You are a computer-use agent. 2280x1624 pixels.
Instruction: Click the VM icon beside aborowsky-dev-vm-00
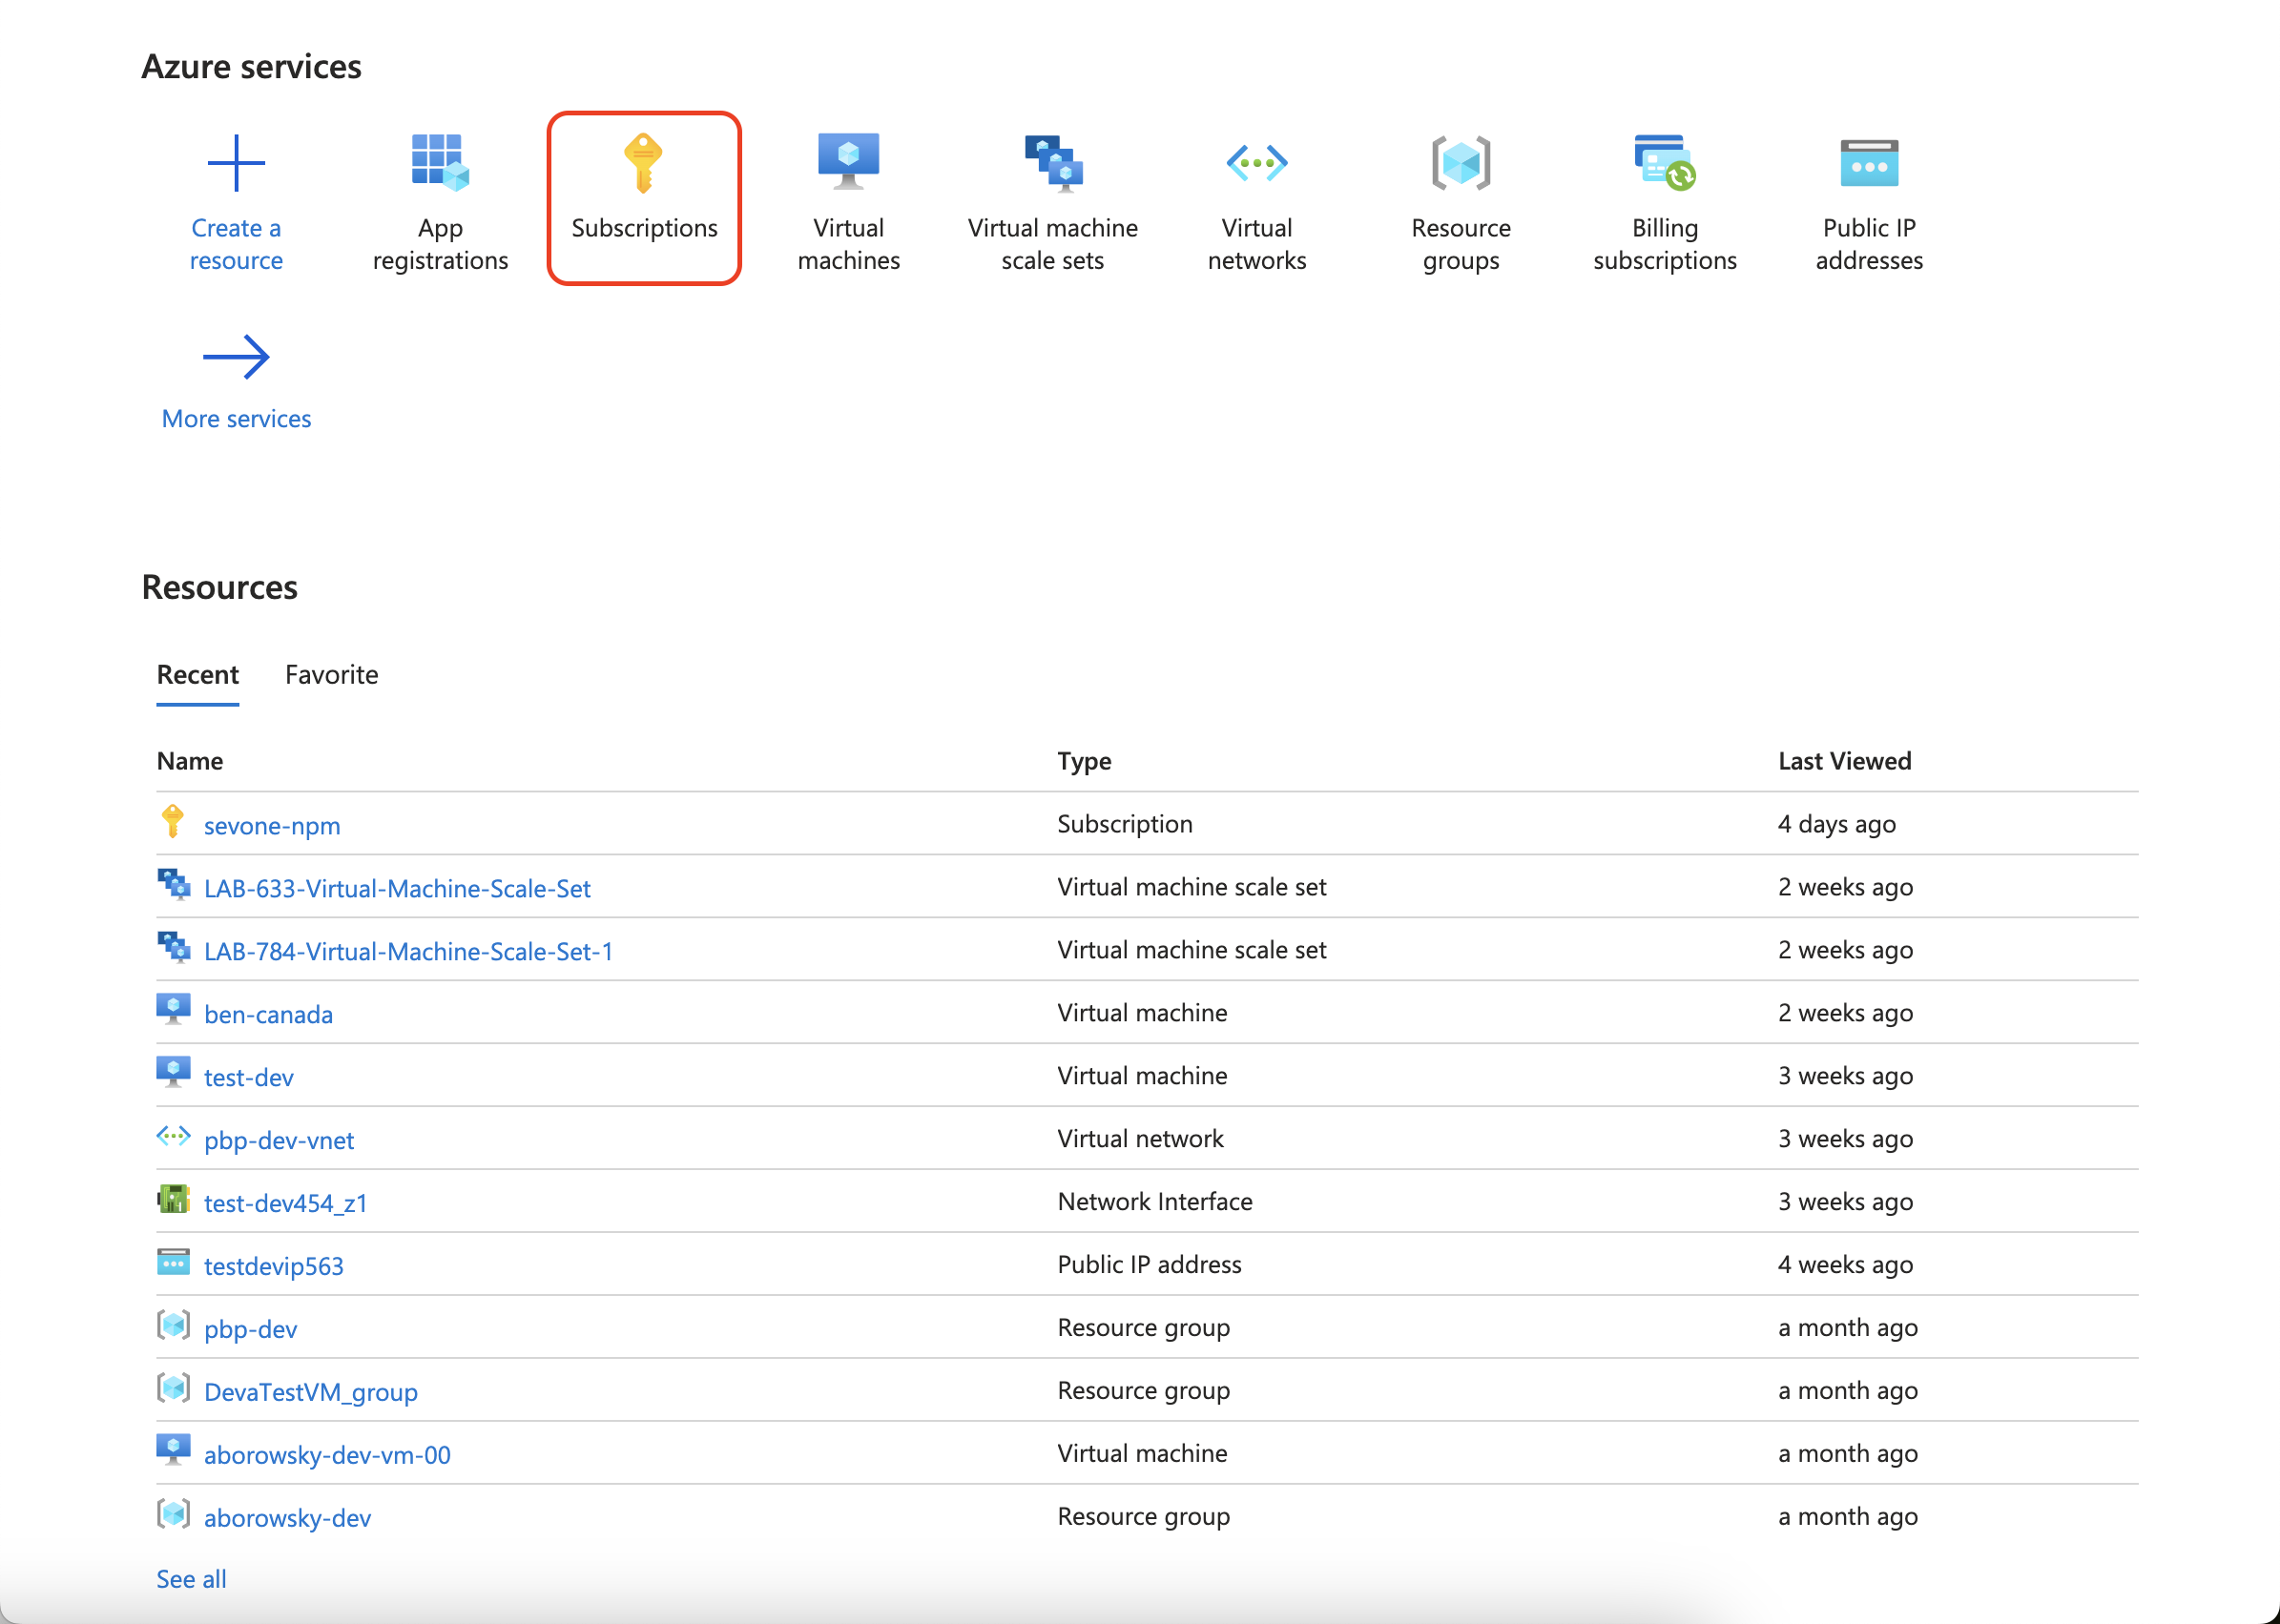point(174,1450)
